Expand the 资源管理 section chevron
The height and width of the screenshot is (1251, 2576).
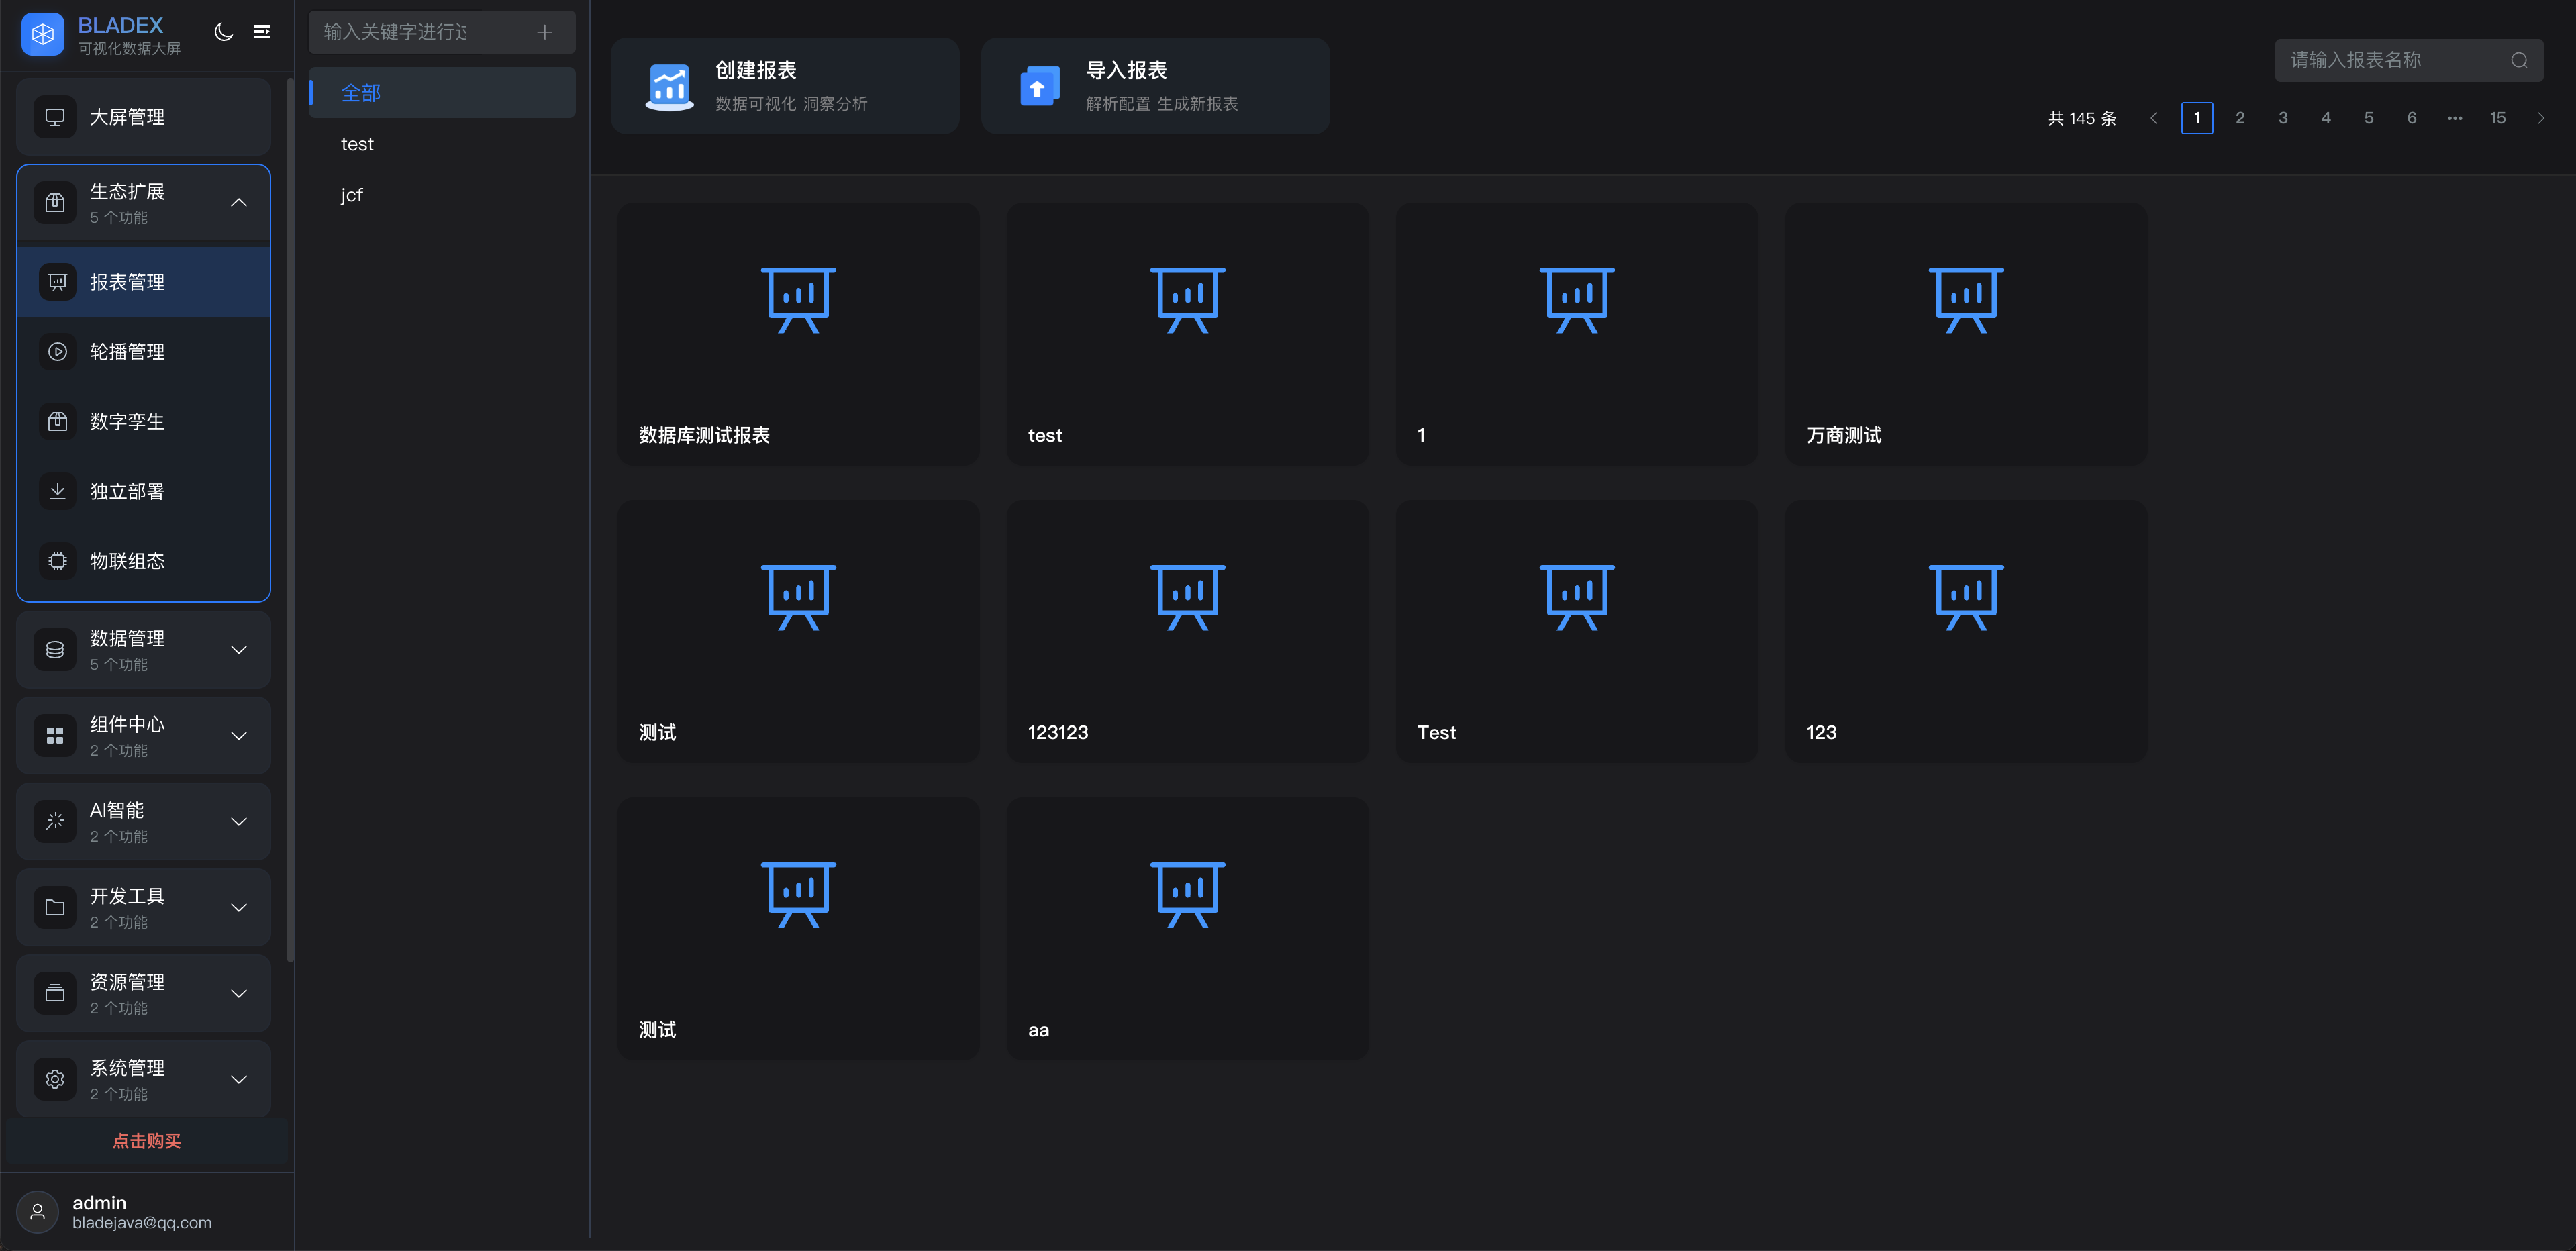[239, 994]
